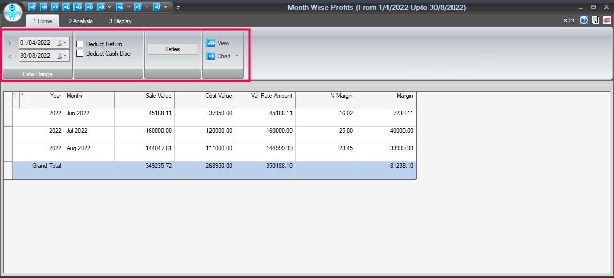Click the Month column header
Image resolution: width=614 pixels, height=278 pixels.
(x=89, y=100)
